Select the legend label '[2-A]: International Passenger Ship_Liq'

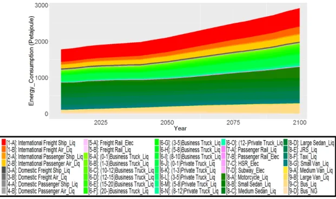pyautogui.click(x=45, y=156)
